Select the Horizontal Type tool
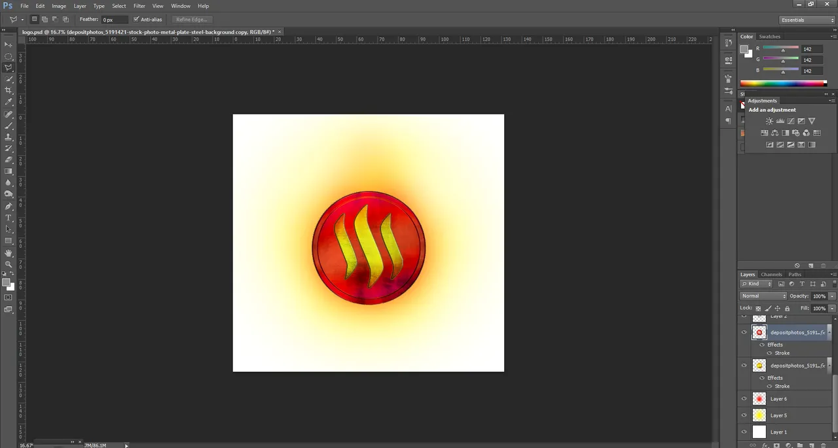The image size is (838, 448). click(x=9, y=218)
